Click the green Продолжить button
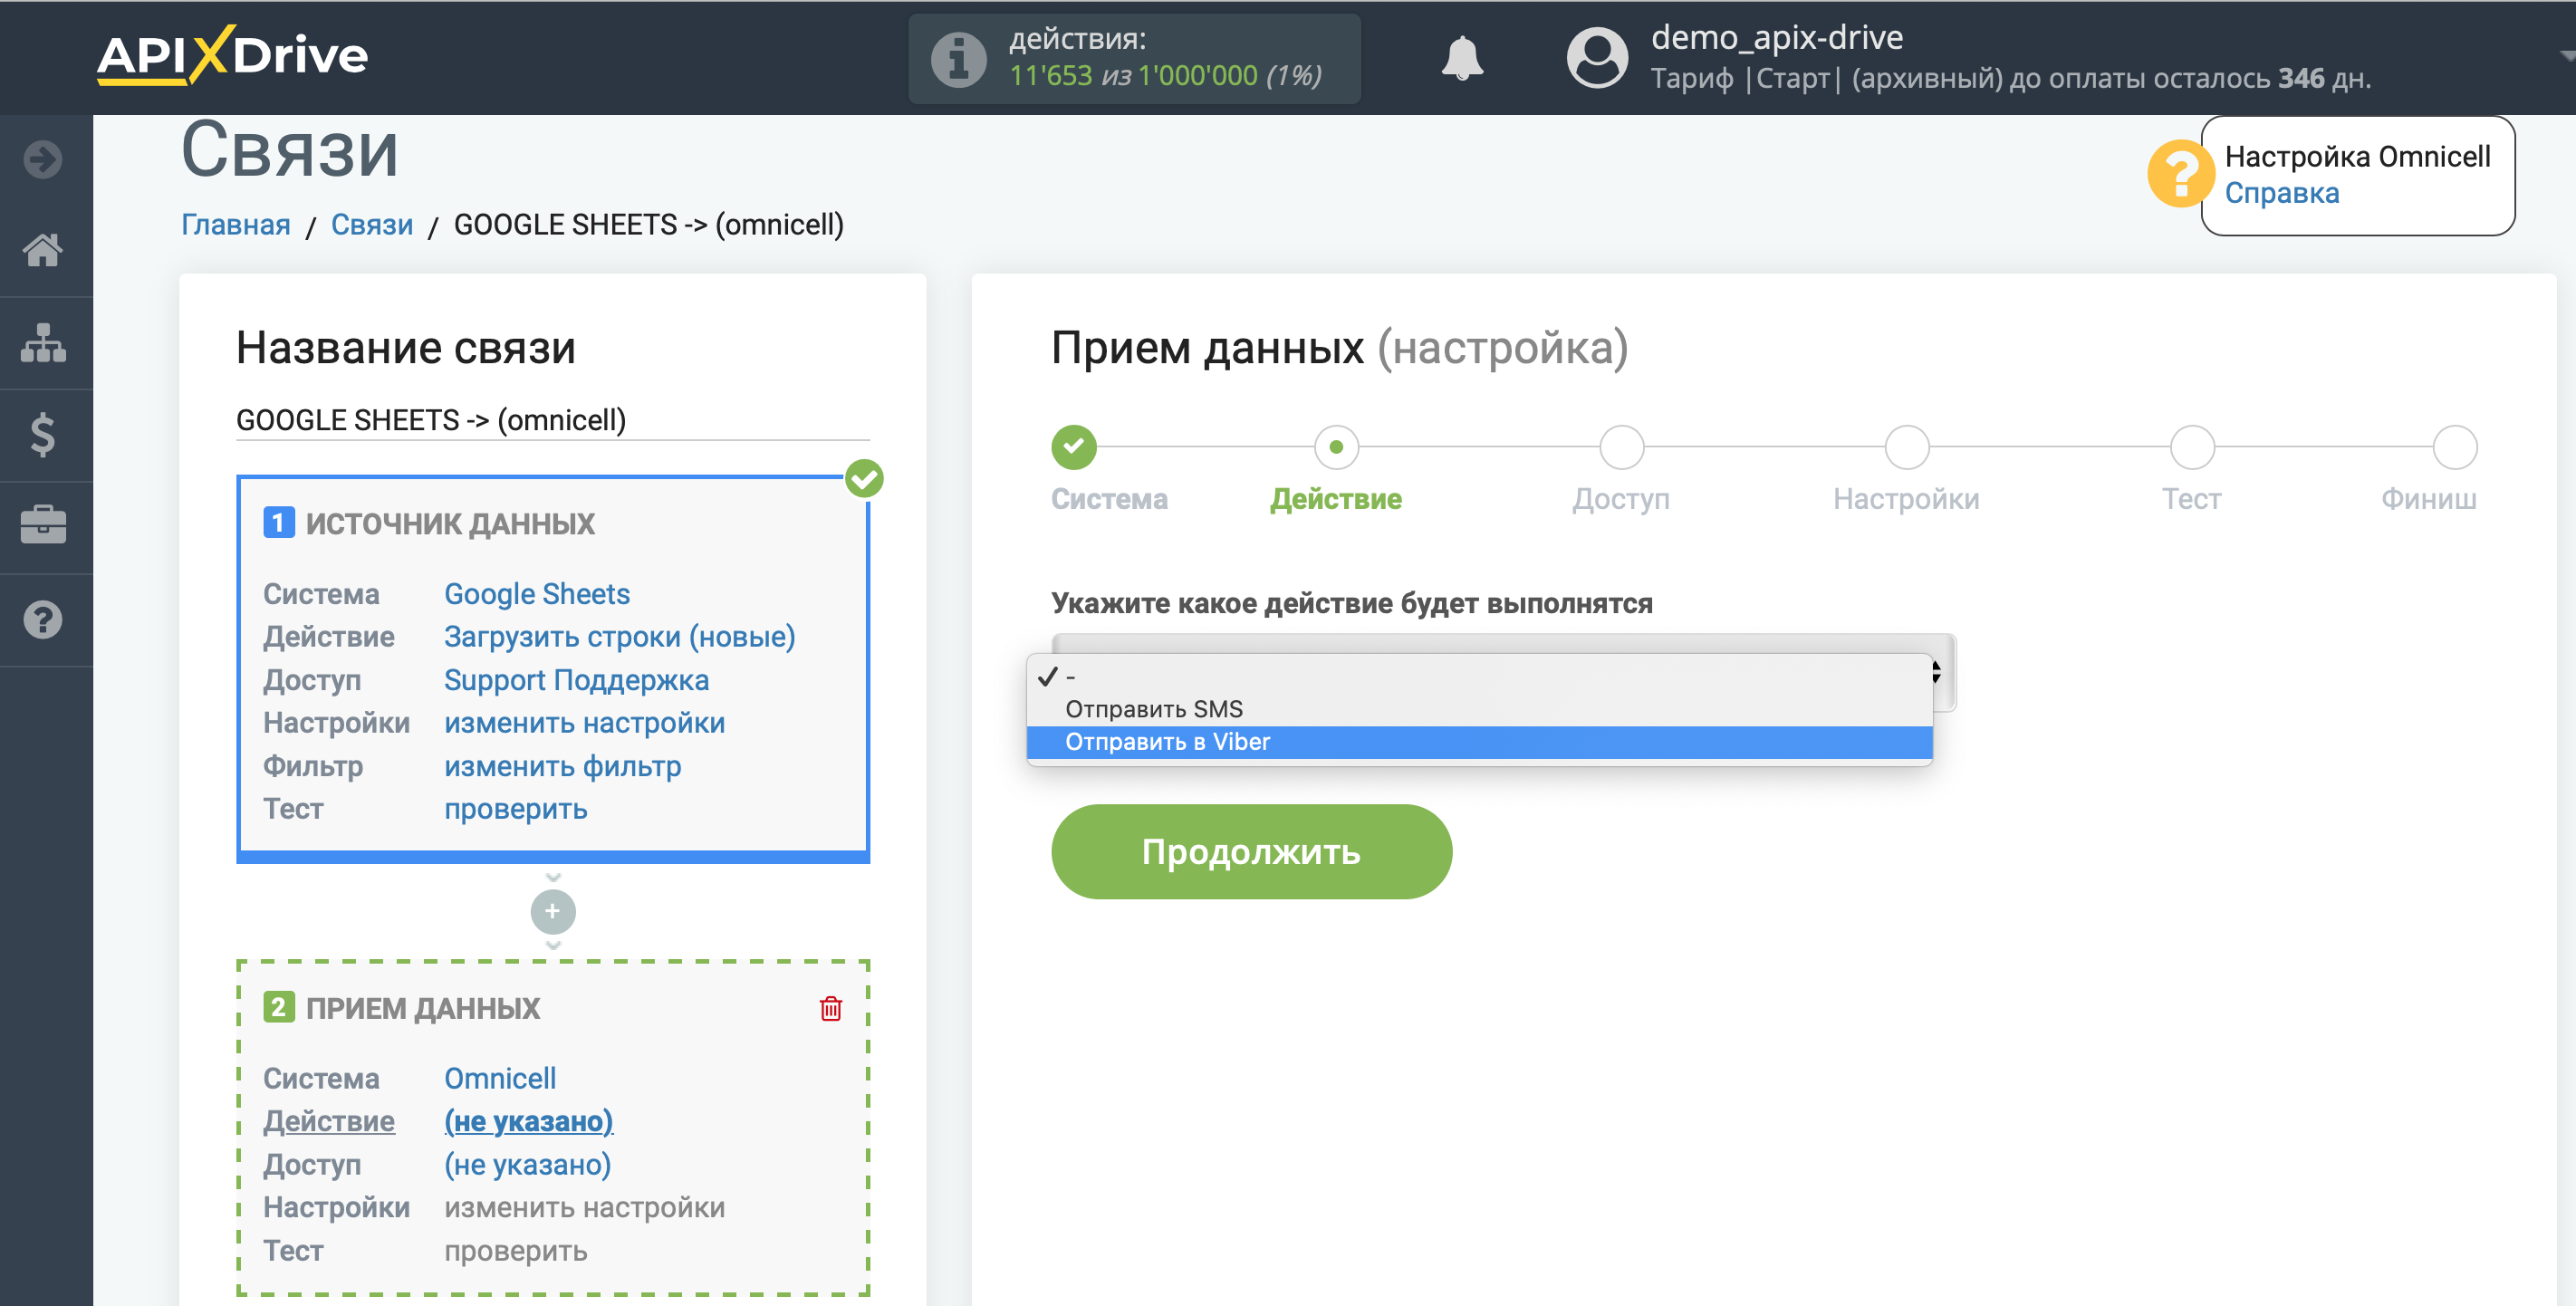The height and width of the screenshot is (1306, 2576). click(x=1251, y=851)
